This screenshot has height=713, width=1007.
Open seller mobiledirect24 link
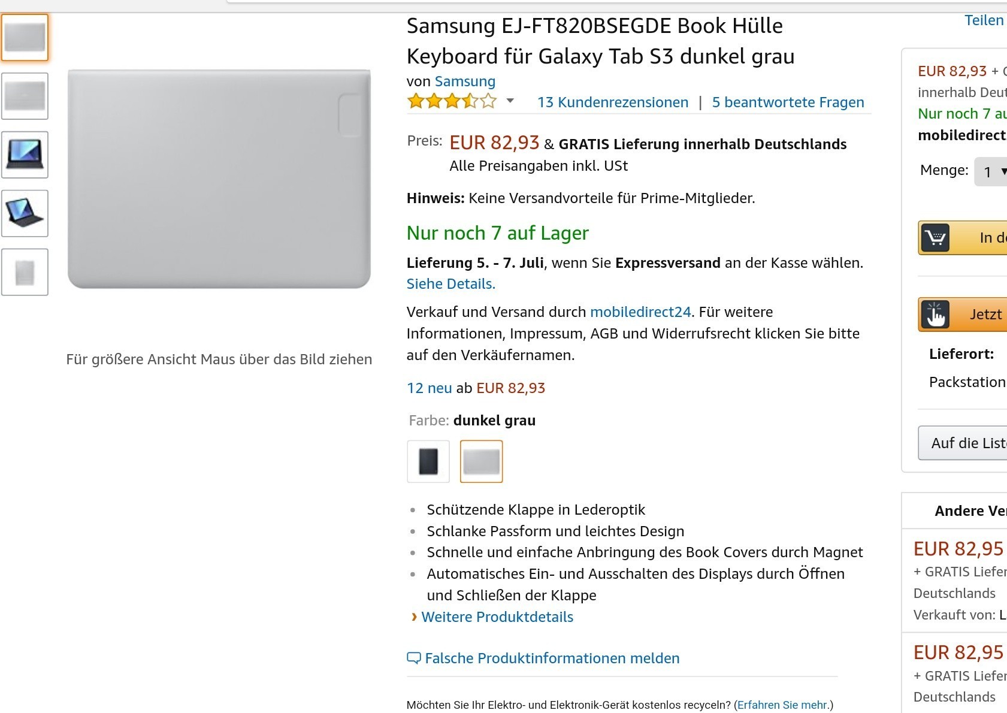click(640, 312)
